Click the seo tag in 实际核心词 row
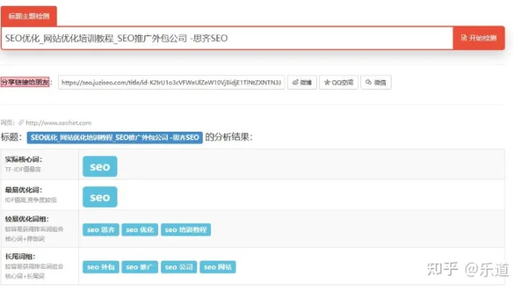Viewport: 522px width, 291px height. coord(100,166)
